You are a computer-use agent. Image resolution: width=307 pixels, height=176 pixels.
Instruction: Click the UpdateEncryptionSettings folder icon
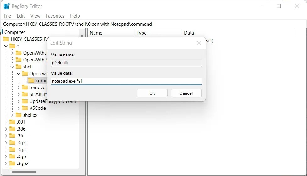coord(25,101)
